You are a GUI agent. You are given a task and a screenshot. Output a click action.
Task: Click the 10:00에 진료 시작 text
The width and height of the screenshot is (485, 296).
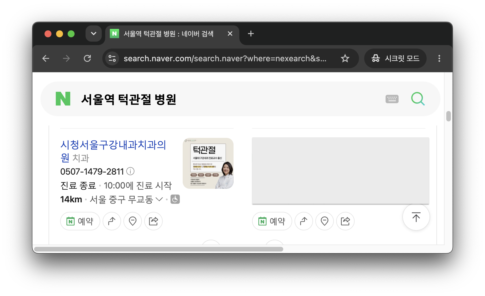[138, 186]
